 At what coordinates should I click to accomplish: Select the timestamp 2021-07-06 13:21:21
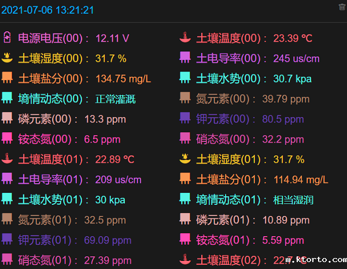coord(48,10)
